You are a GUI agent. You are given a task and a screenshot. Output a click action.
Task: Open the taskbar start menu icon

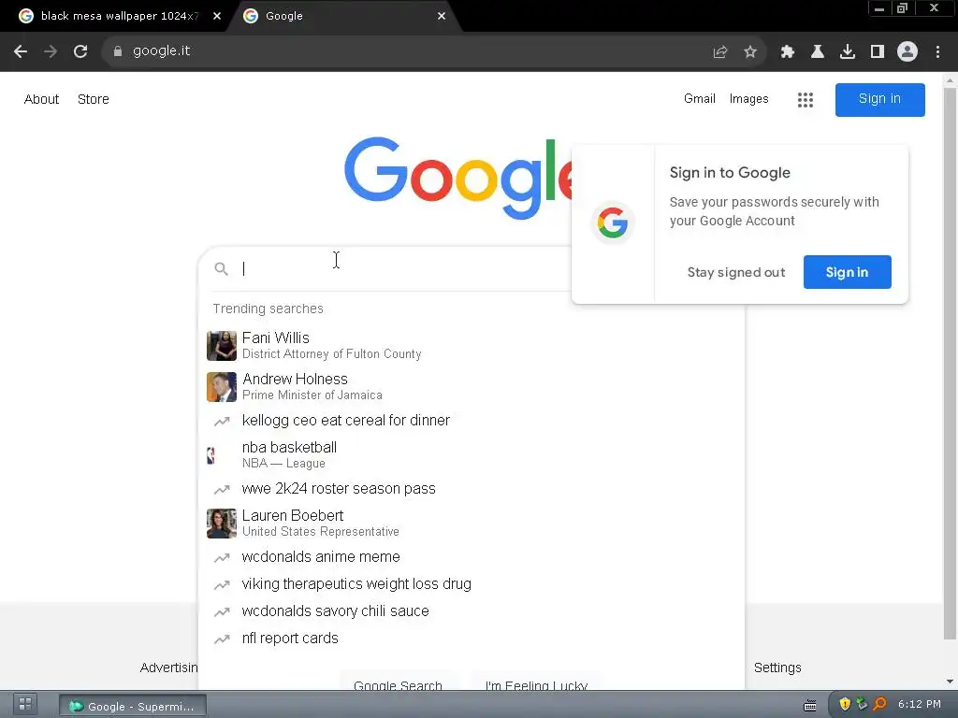point(25,704)
